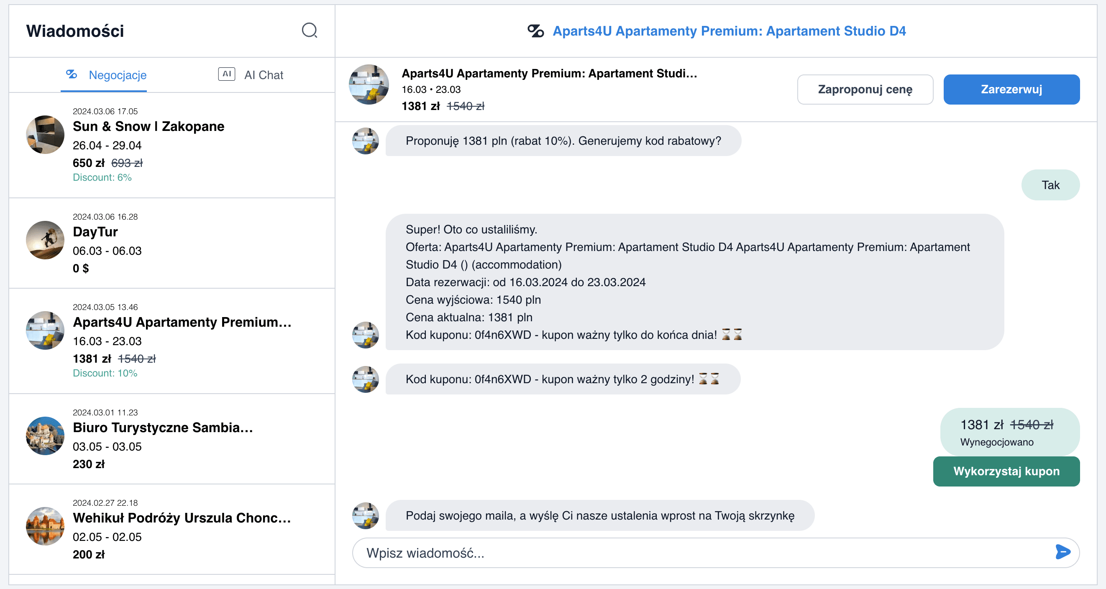Click the 0 $ price under DayTur

(x=81, y=268)
